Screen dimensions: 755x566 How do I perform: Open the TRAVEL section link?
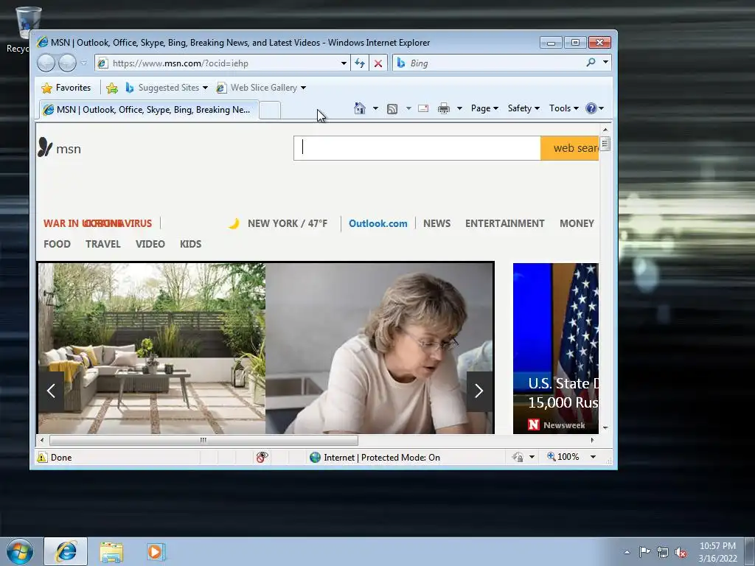click(103, 244)
